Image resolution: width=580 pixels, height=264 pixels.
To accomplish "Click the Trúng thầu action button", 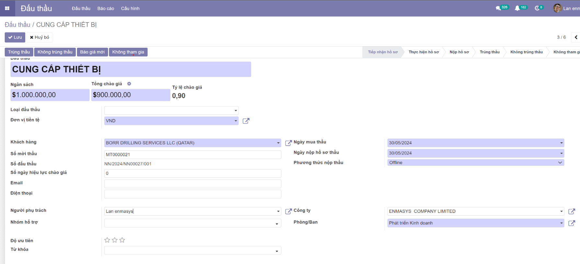I will pyautogui.click(x=19, y=52).
